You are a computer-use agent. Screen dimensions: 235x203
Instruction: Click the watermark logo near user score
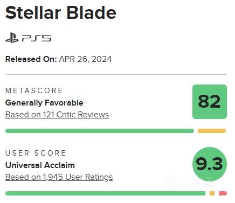(190, 181)
